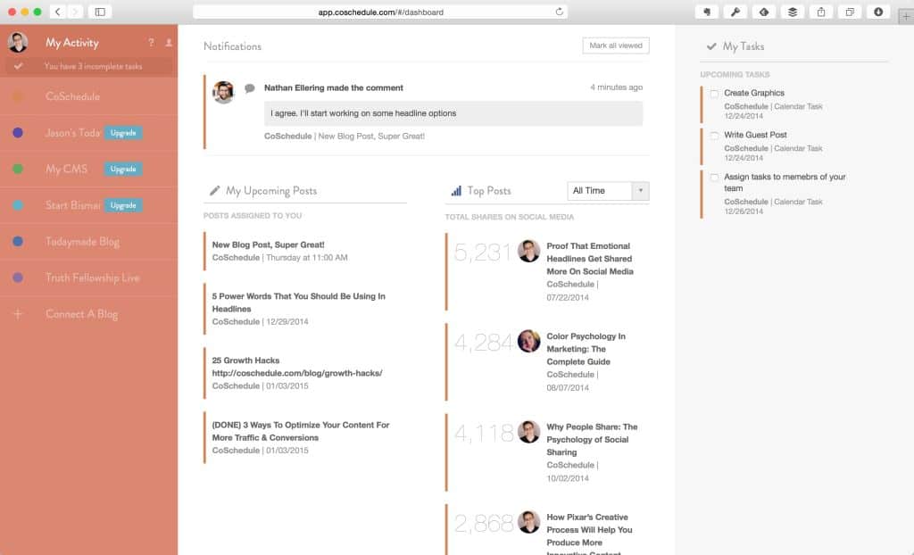Click the comment bubble beside Nathan Ellering
Screen dimensions: 914x555
pos(248,87)
